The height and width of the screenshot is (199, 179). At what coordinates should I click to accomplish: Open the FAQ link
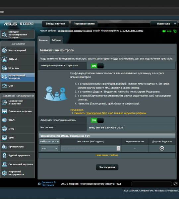[118, 184]
